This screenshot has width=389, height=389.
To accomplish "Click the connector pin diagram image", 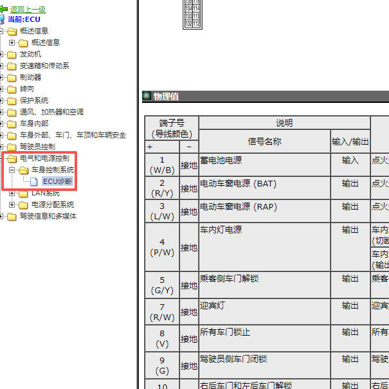I will [192, 14].
